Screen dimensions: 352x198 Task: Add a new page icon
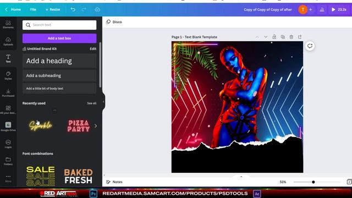coord(300,37)
